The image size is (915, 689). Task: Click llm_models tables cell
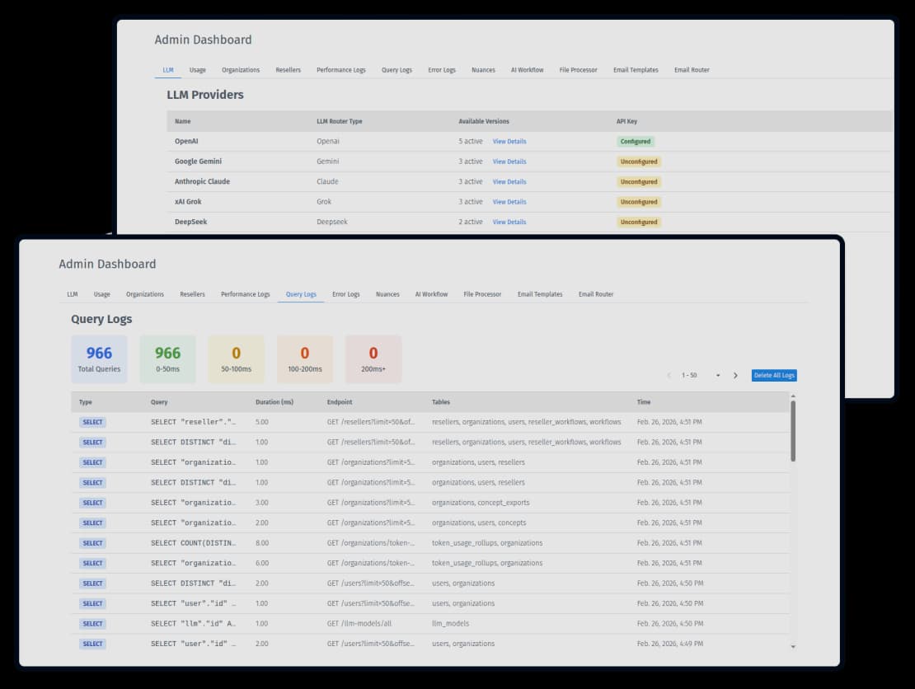(x=450, y=624)
